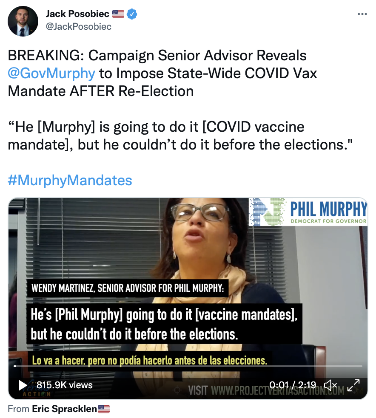This screenshot has height=418, width=376.
Task: Expand the video to fullscreen
Action: click(353, 385)
